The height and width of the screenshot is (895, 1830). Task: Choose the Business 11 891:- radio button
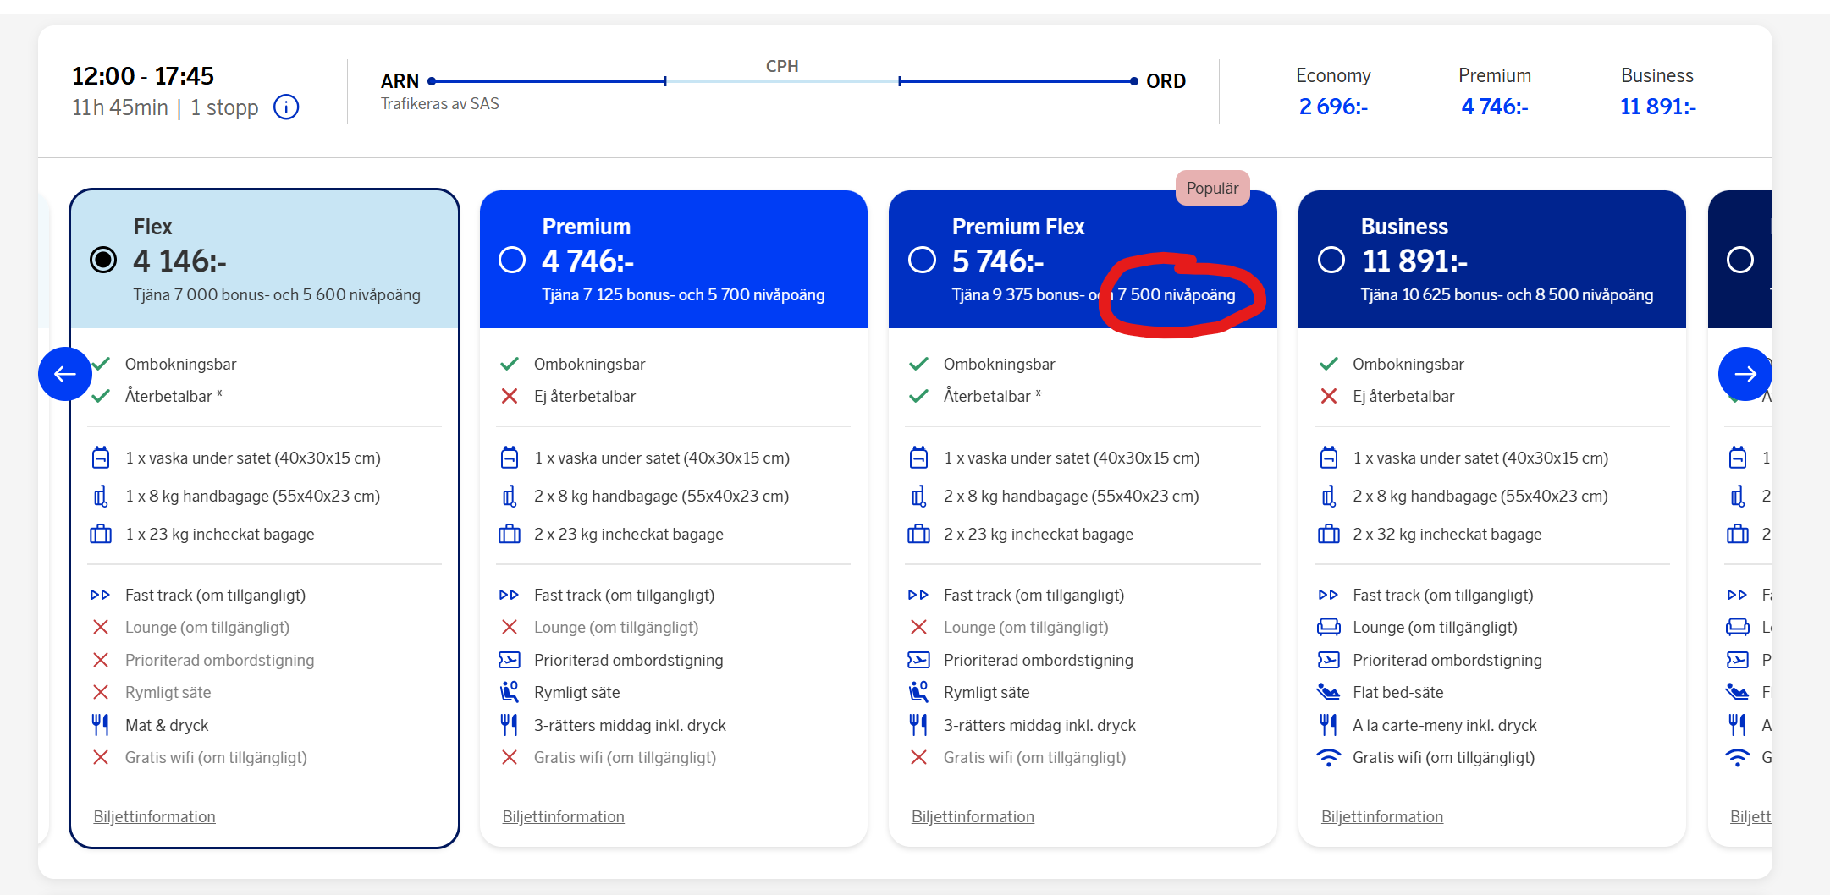coord(1331,260)
